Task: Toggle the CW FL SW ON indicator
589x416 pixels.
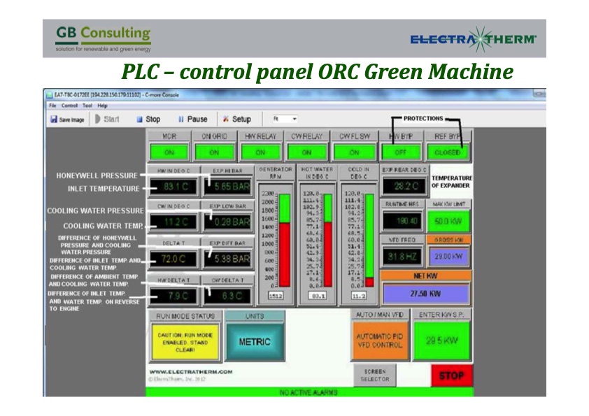Action: [354, 152]
